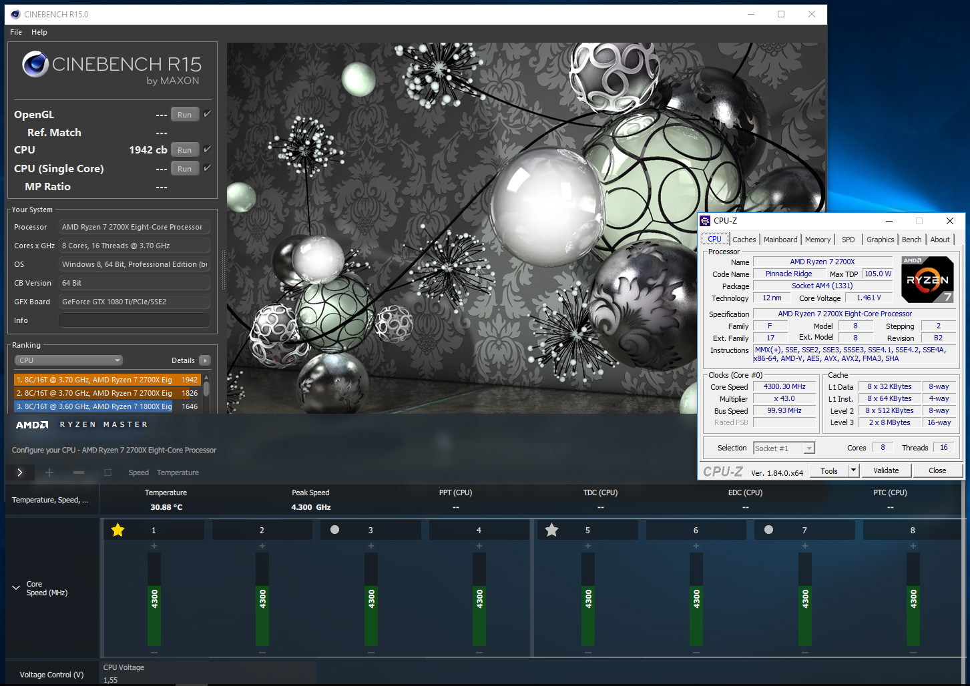970x686 pixels.
Task: Toggle the CPU test checkbox
Action: (207, 149)
